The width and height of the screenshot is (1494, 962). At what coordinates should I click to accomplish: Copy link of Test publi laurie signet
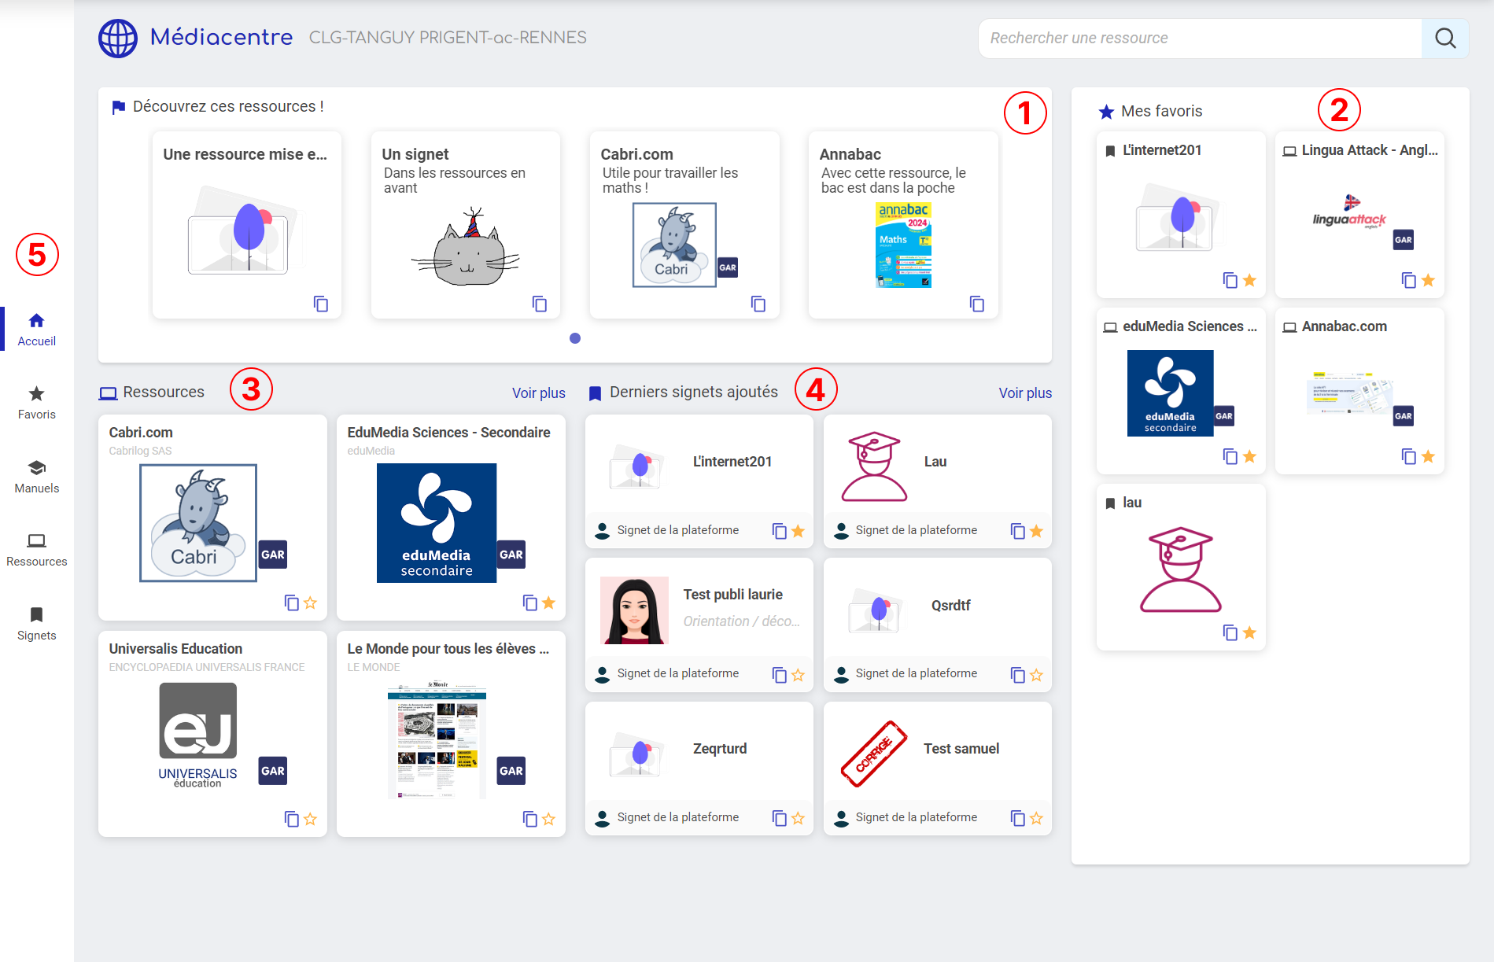[x=780, y=675]
